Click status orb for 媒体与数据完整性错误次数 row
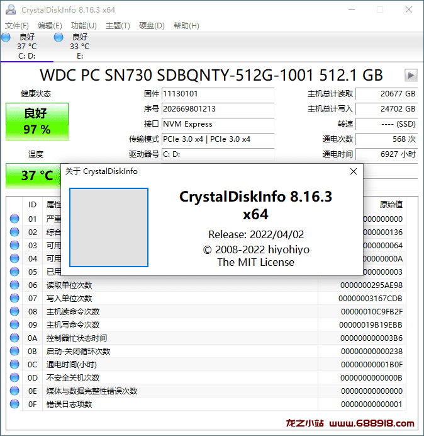Viewport: 424px width, 436px height. pos(14,391)
